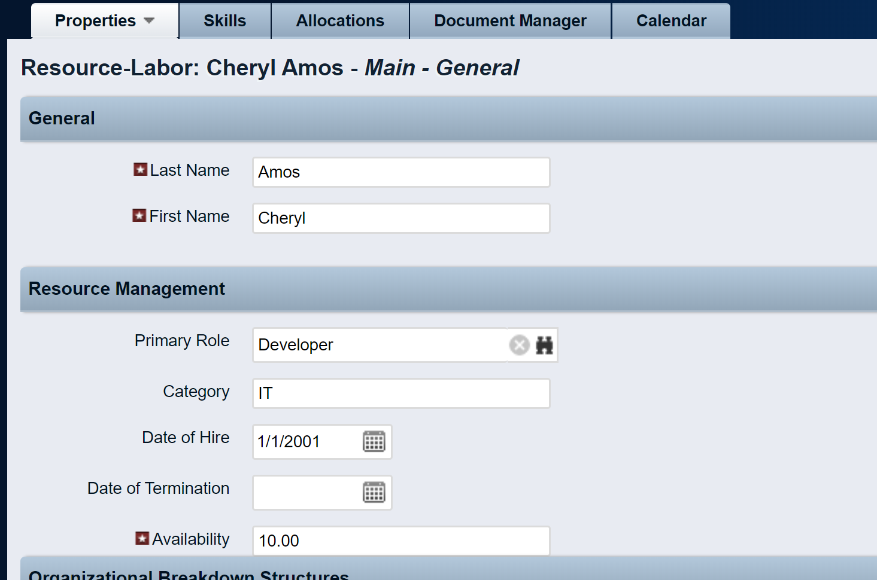877x580 pixels.
Task: Click the 'First Name' label
Action: click(x=189, y=216)
